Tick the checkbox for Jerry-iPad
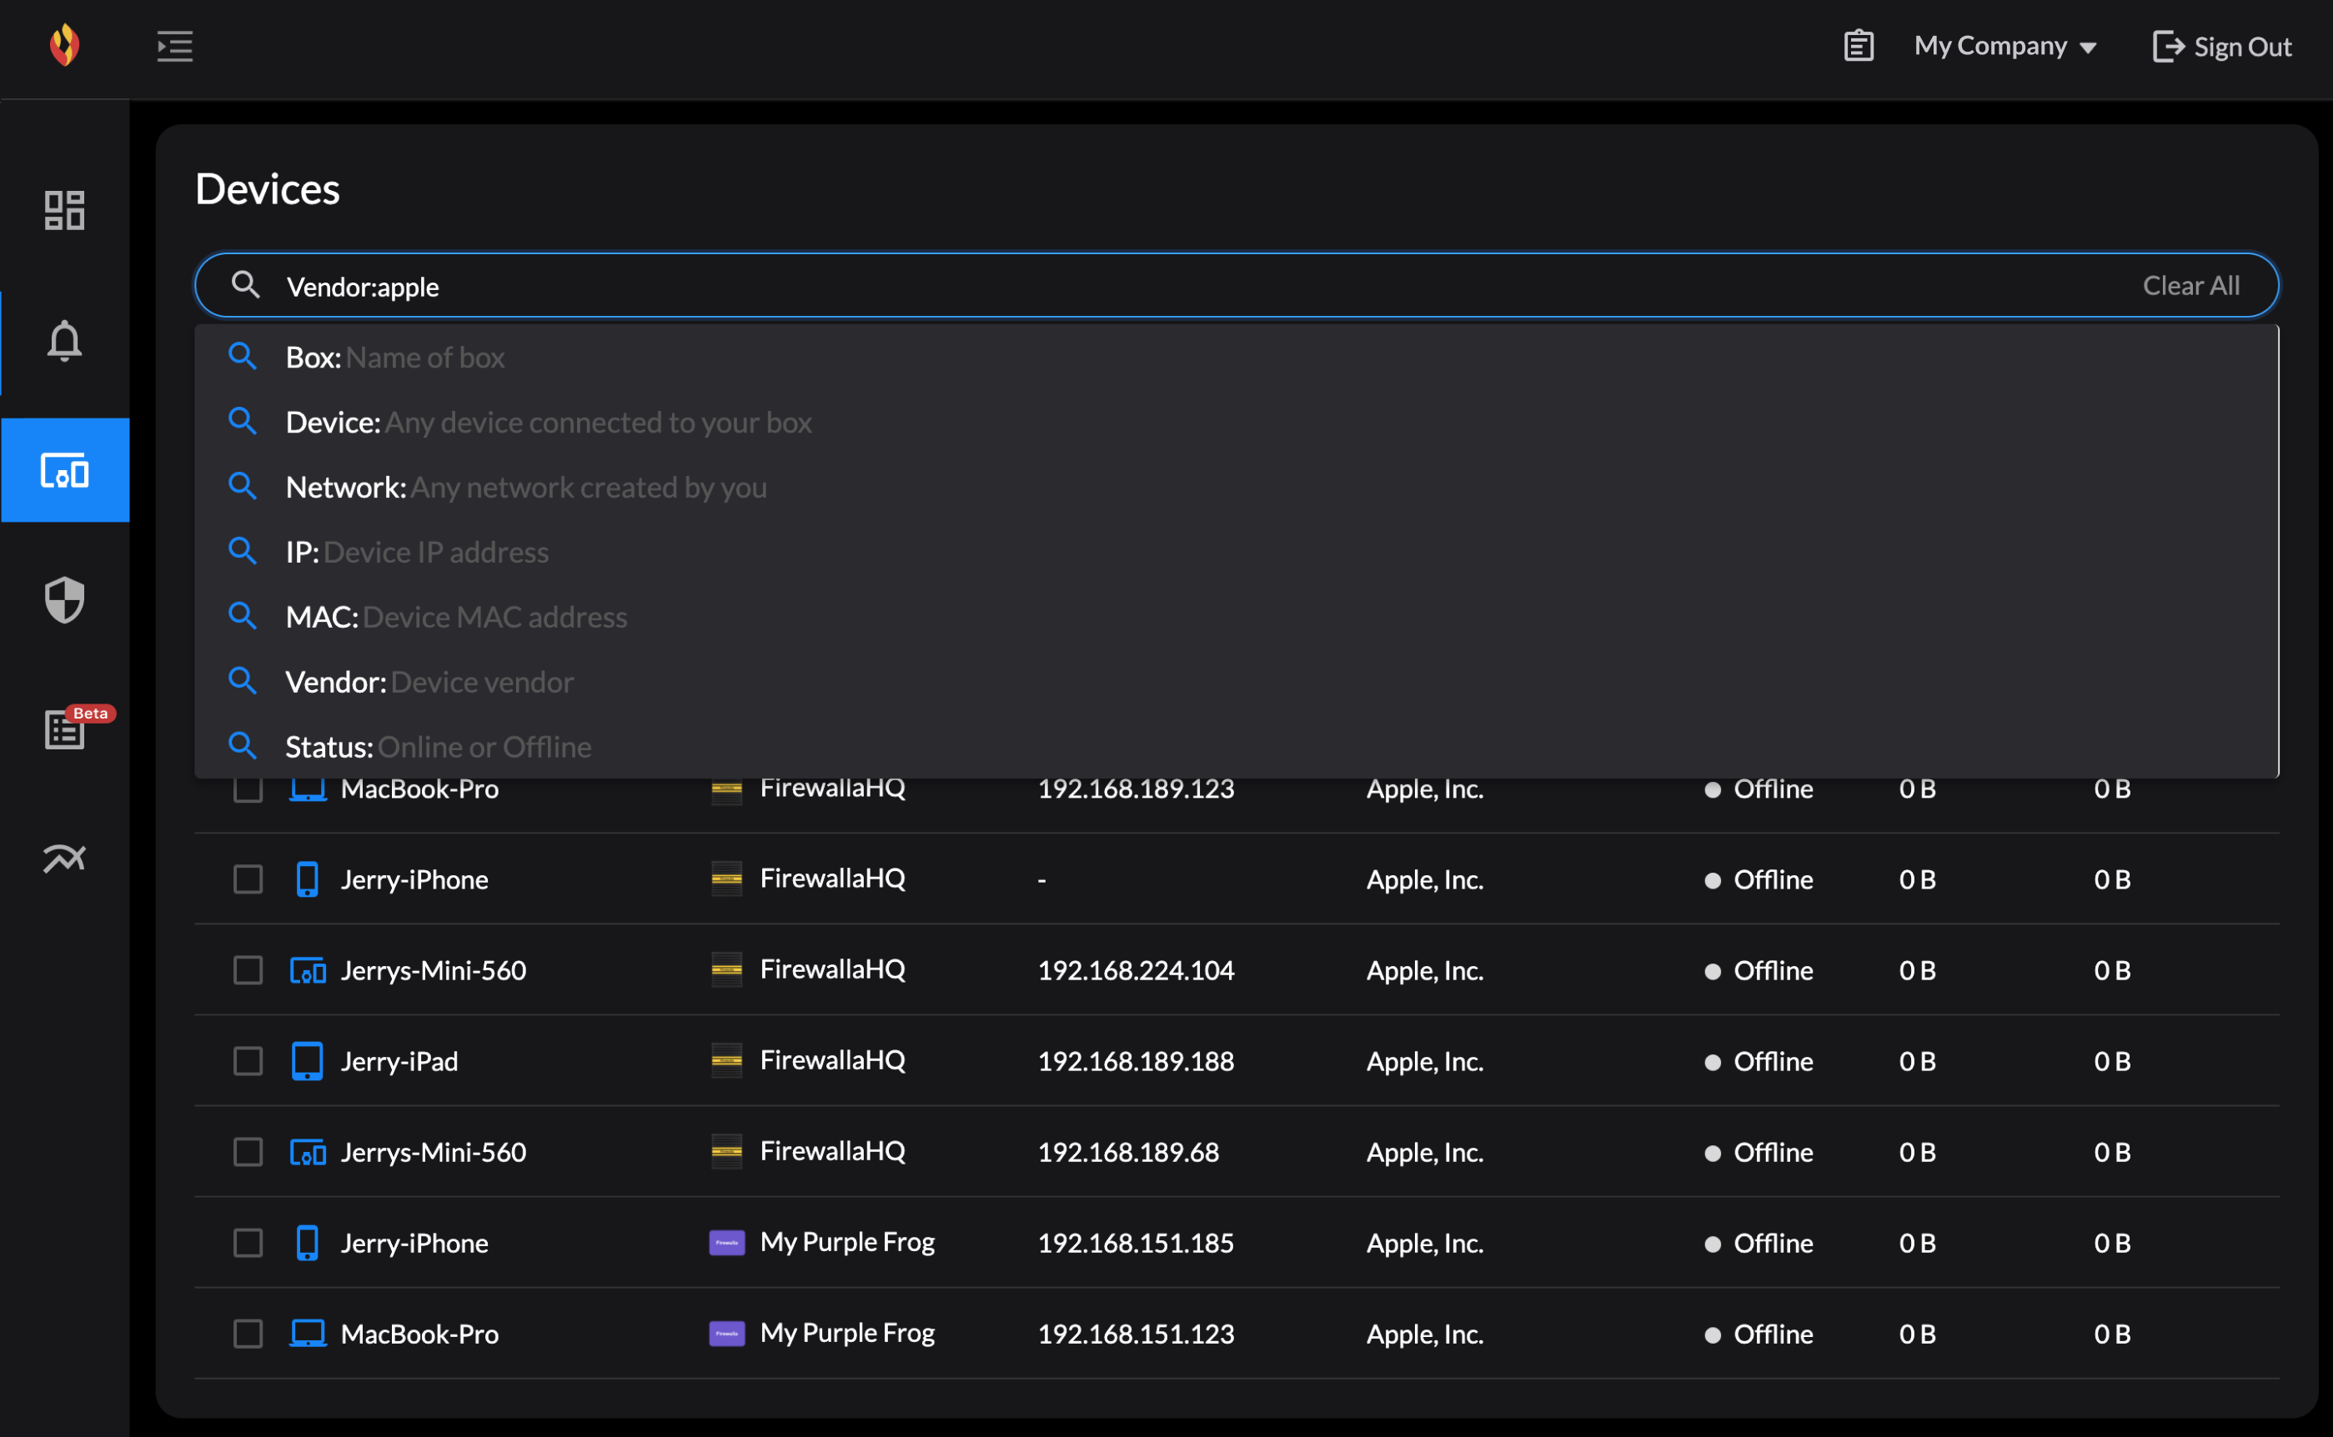Screen dimensions: 2333x1437 tap(248, 1060)
